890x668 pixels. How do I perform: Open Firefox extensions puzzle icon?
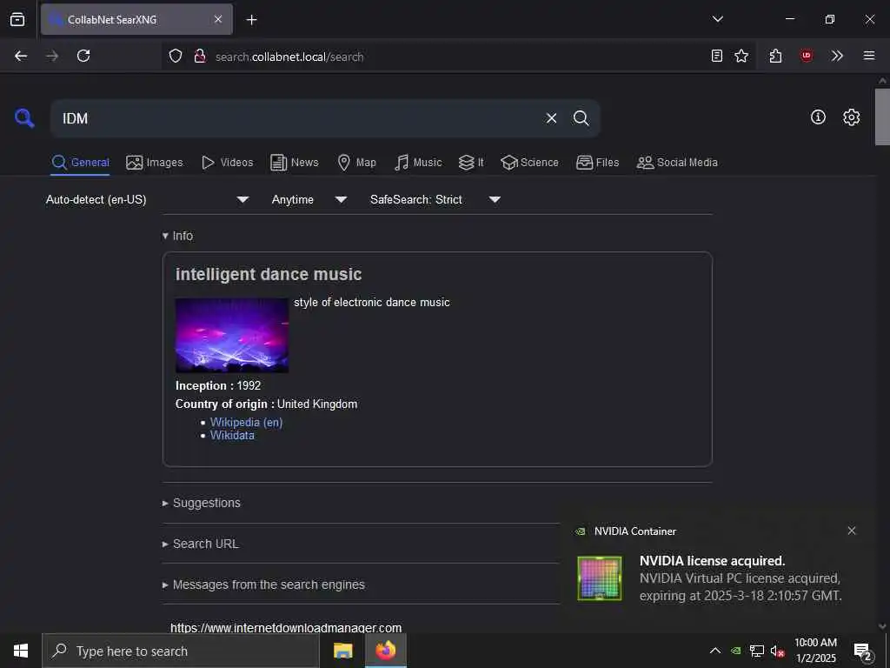(776, 56)
